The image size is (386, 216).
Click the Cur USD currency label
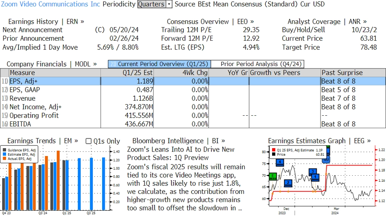tap(312, 4)
